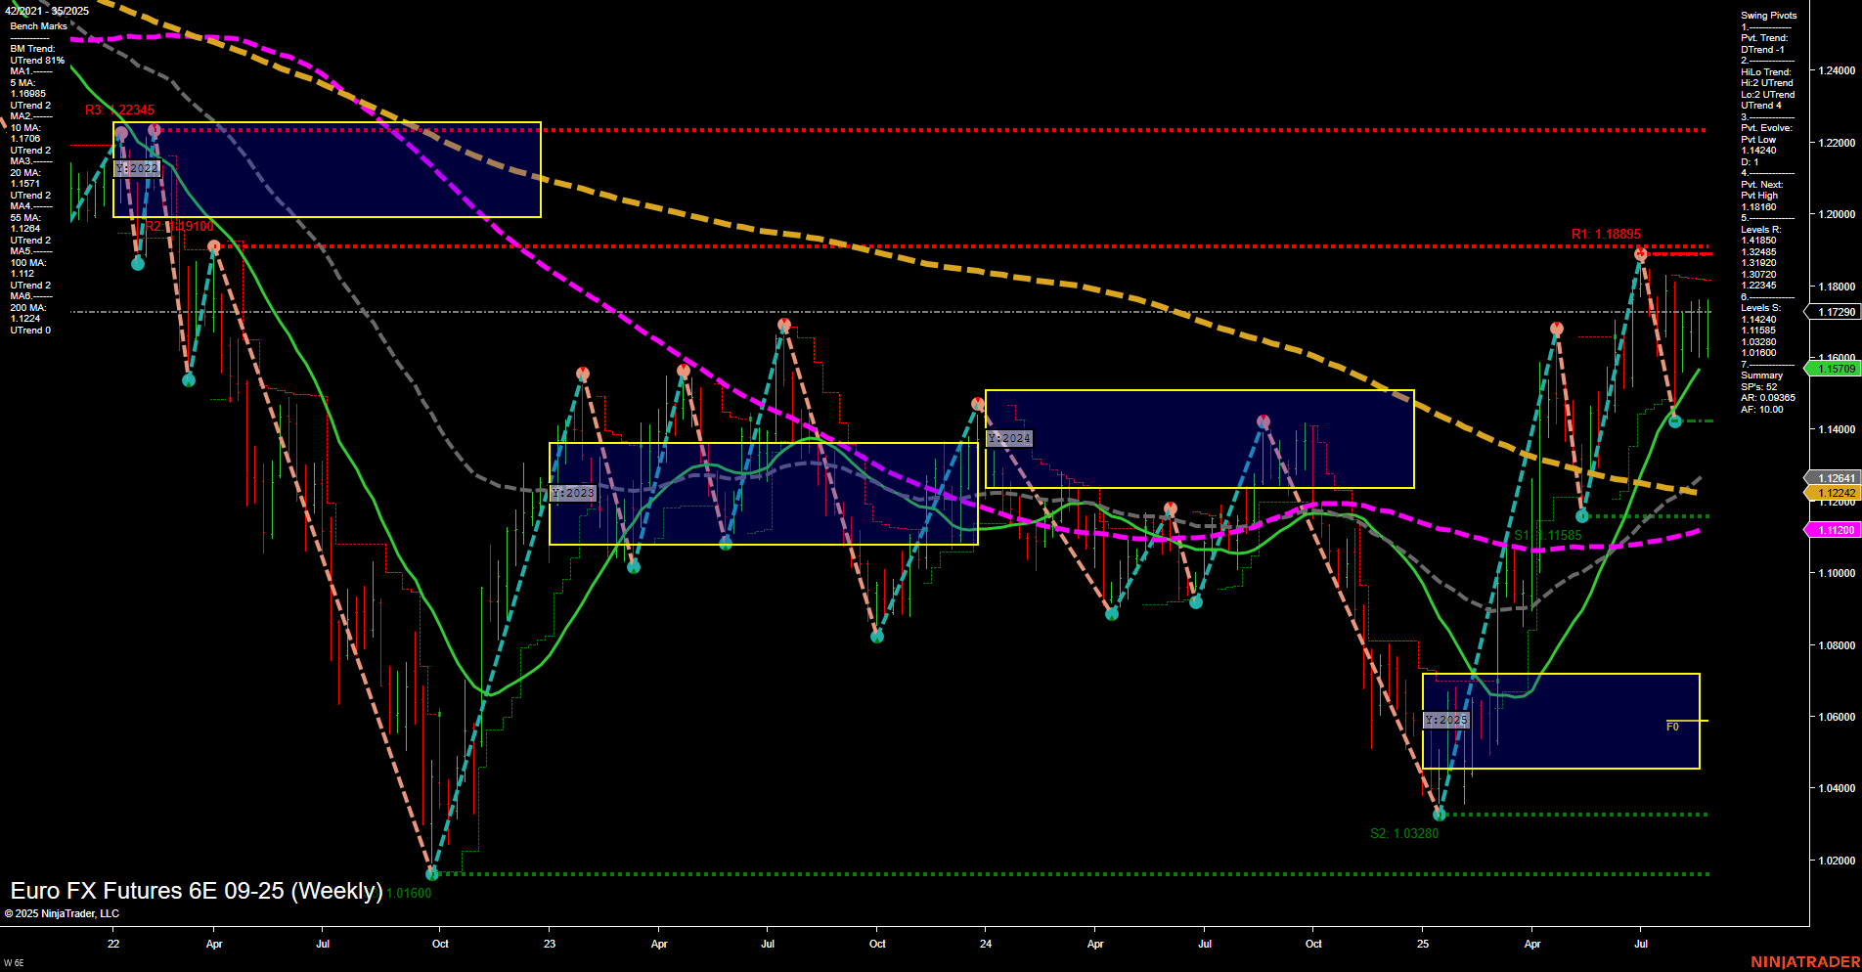The image size is (1862, 972).
Task: Select the green 1.15709 price marker on axis
Action: (1835, 369)
